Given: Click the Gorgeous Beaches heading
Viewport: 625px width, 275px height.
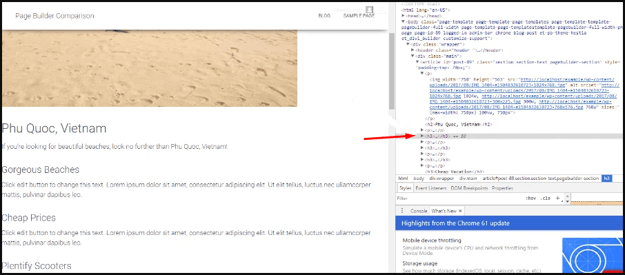Looking at the screenshot, I should (41, 170).
